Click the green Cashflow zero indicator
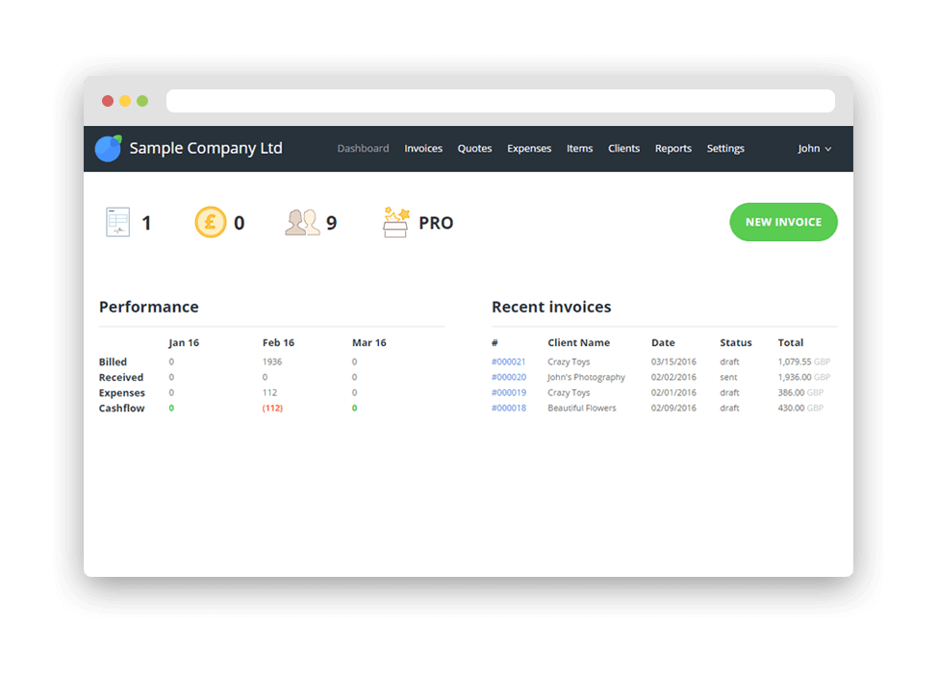This screenshot has width=938, height=673. tap(171, 408)
